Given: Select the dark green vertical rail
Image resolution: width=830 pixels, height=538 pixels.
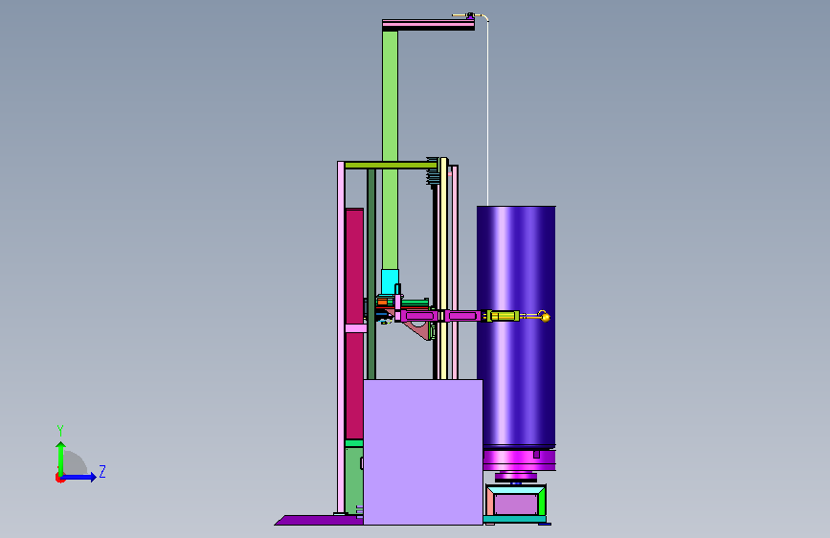Looking at the screenshot, I should coord(371,274).
